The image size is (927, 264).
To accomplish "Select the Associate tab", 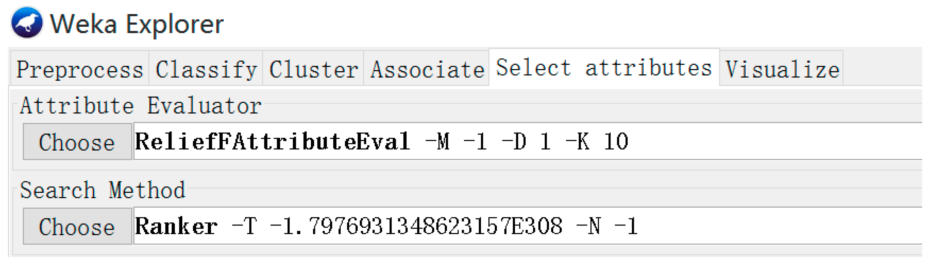I will point(427,69).
